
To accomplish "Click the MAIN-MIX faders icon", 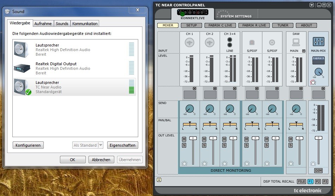I will (x=318, y=41).
